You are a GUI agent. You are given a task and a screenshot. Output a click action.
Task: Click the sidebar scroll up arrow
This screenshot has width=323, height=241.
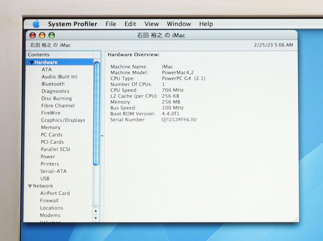click(96, 211)
